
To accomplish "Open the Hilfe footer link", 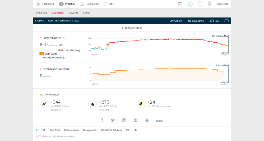I will tap(135, 130).
